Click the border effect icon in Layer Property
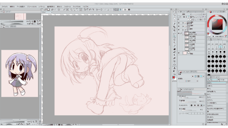 point(193,76)
